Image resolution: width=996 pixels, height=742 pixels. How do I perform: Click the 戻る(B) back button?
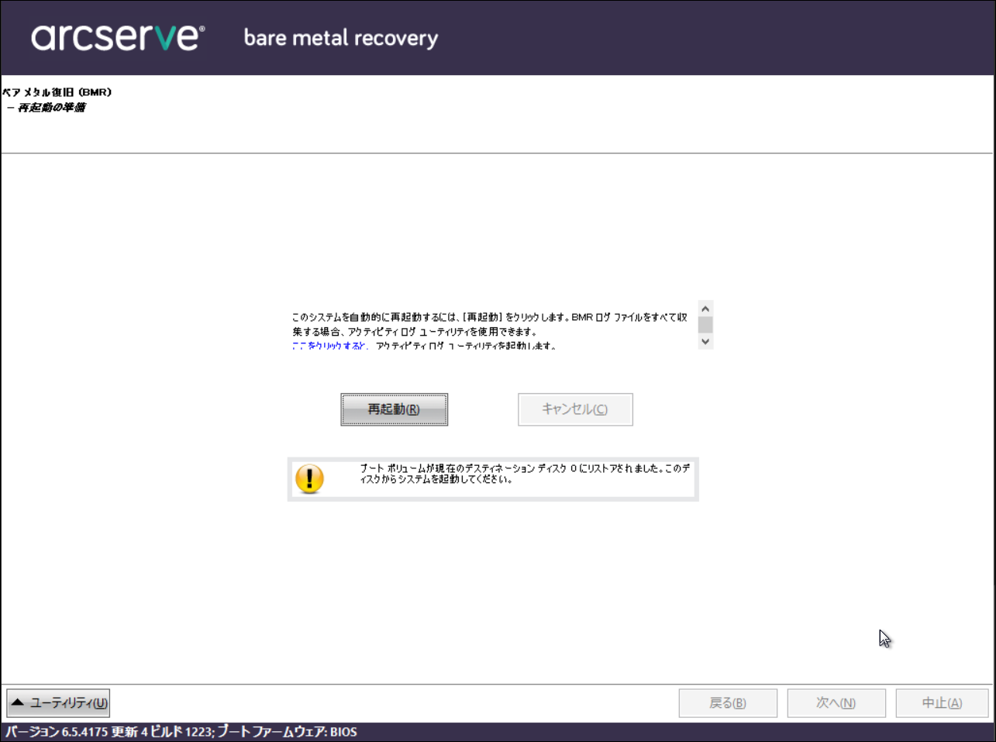728,703
